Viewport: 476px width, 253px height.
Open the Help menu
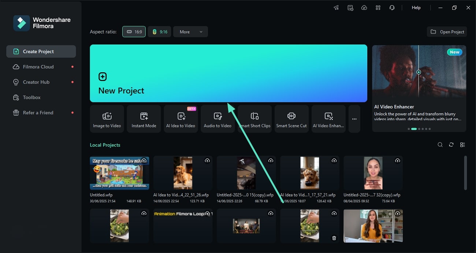coord(416,8)
